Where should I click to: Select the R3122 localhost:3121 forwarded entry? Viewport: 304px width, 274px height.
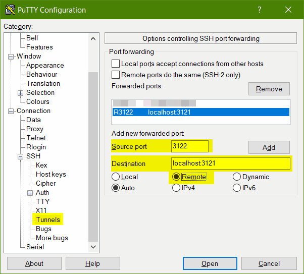(x=200, y=112)
